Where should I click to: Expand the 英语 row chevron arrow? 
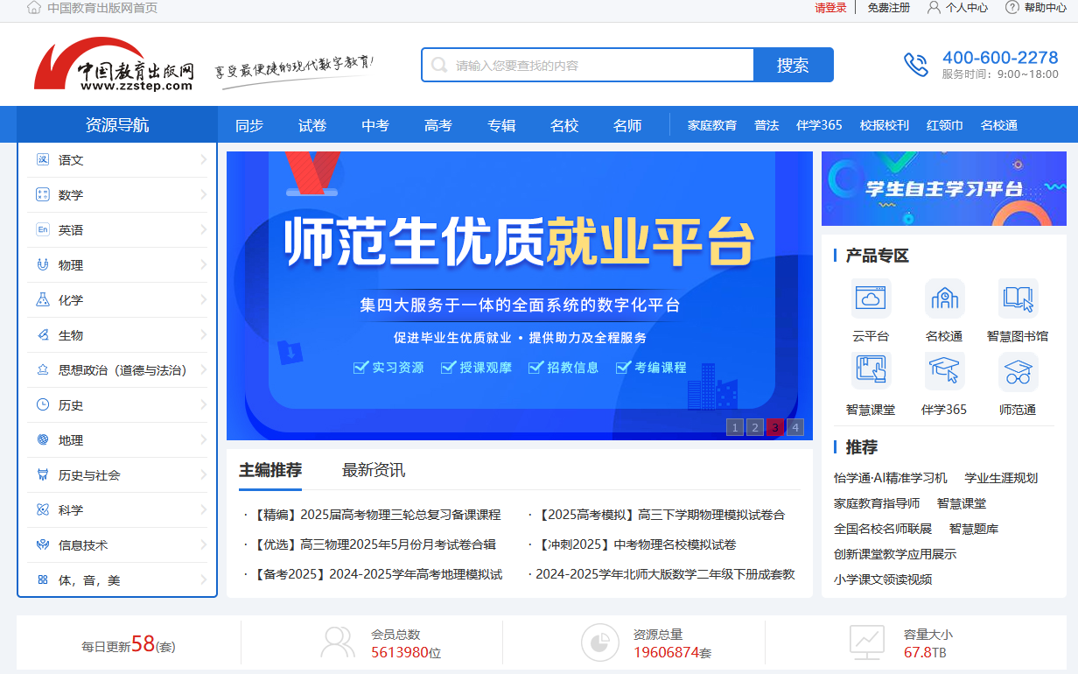[x=203, y=230]
